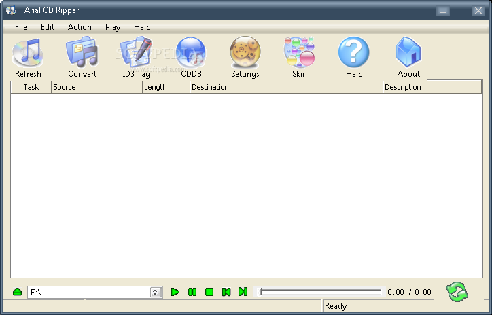Sort by the Source column header
492x315 pixels.
click(x=96, y=87)
